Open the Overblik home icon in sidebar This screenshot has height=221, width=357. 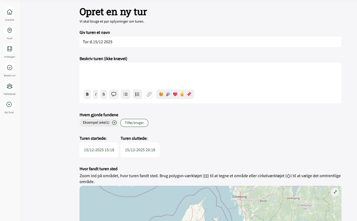(9, 12)
